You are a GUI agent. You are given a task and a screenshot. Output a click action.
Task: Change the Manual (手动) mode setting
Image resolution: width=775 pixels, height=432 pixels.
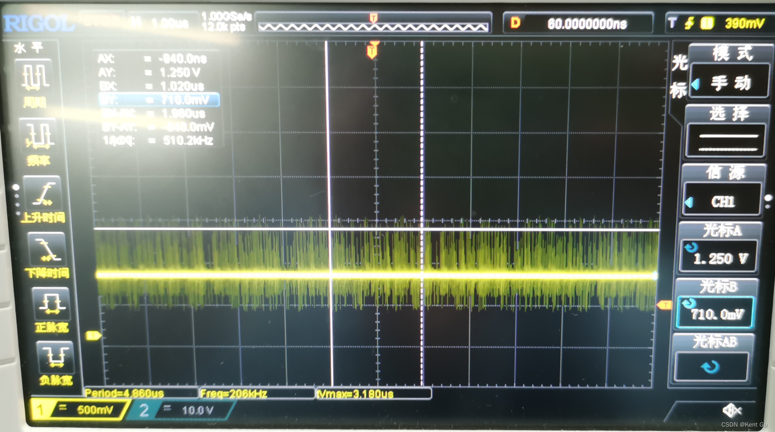[730, 83]
